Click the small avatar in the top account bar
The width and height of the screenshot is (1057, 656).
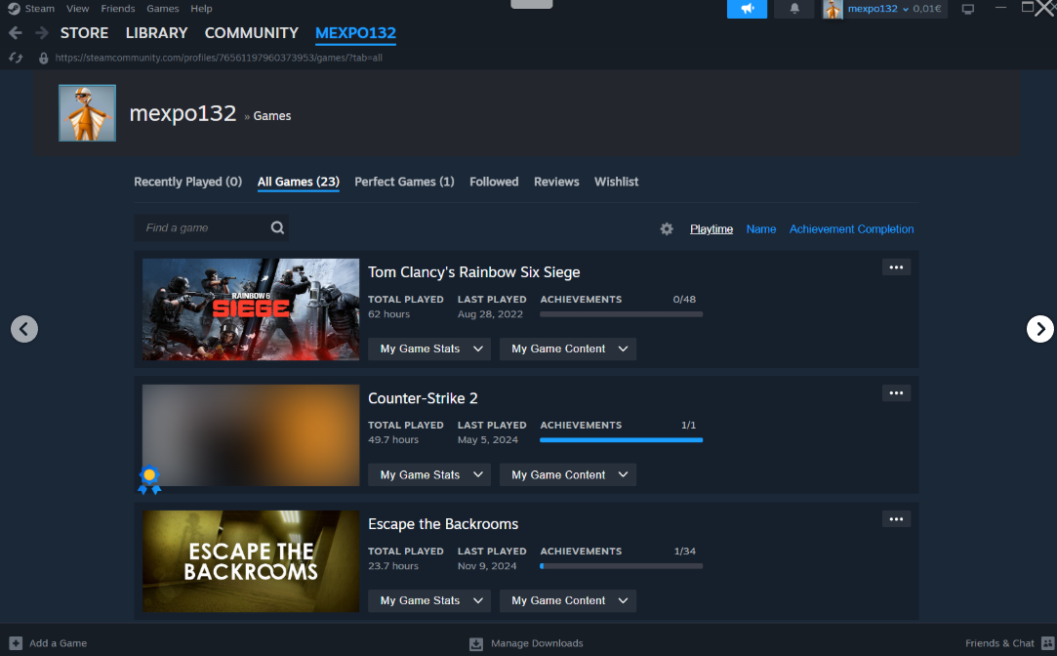pyautogui.click(x=833, y=9)
